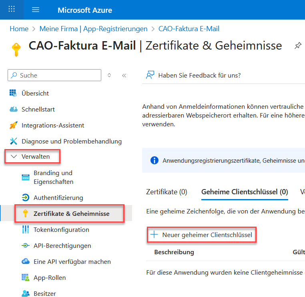Click the Übersicht grid icon

click(14, 93)
